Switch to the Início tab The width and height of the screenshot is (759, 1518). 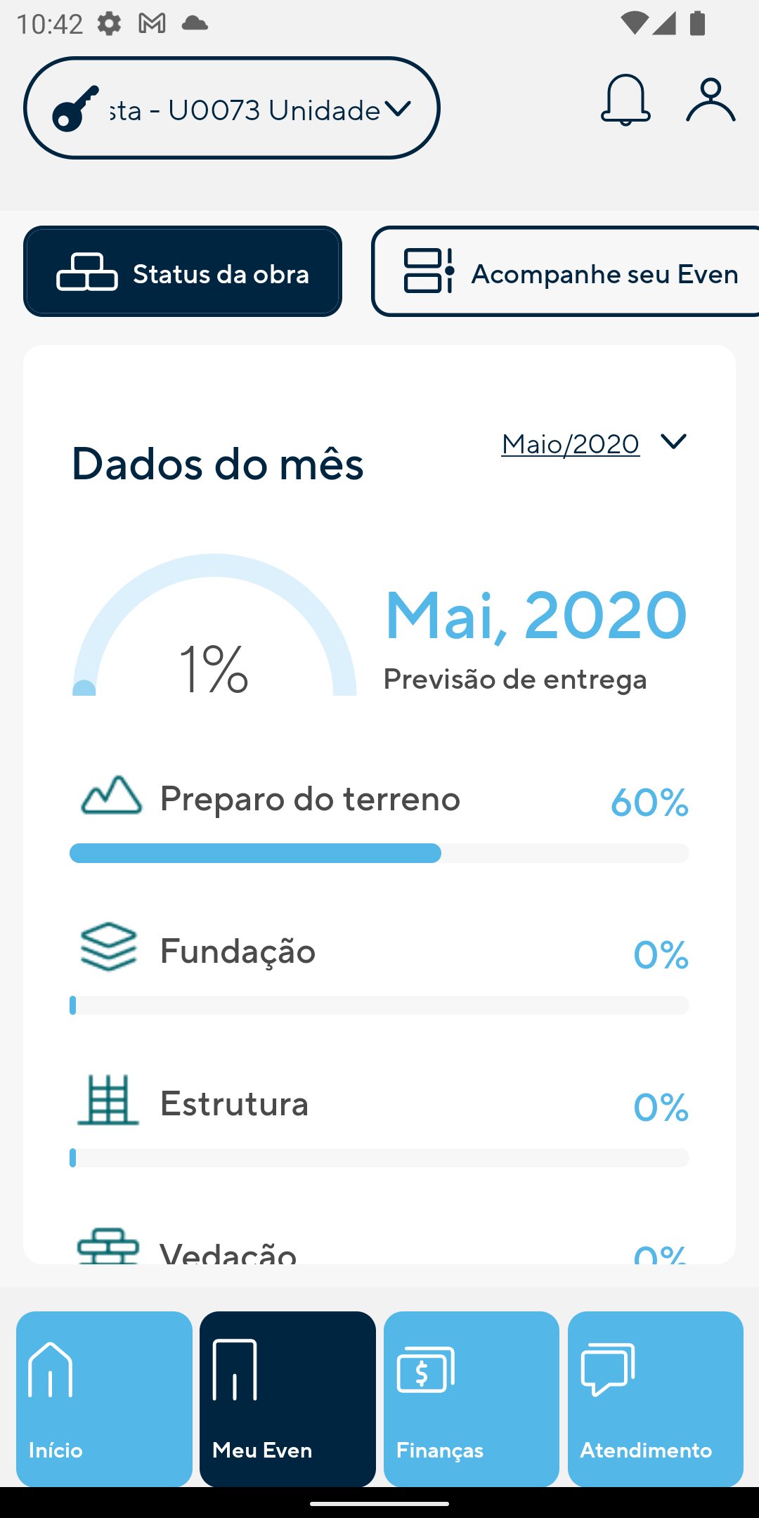click(104, 1399)
